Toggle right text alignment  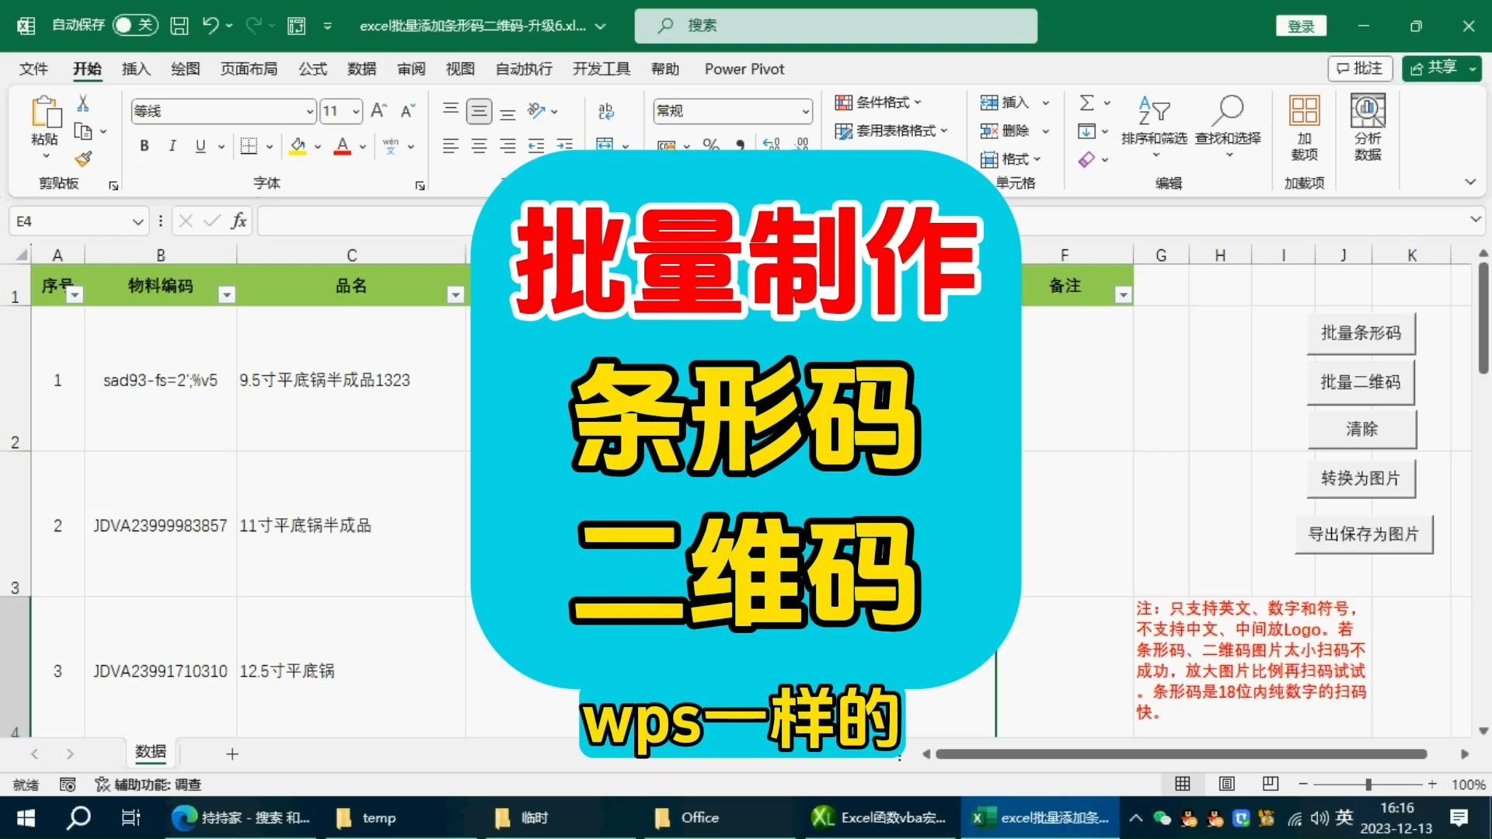point(507,145)
